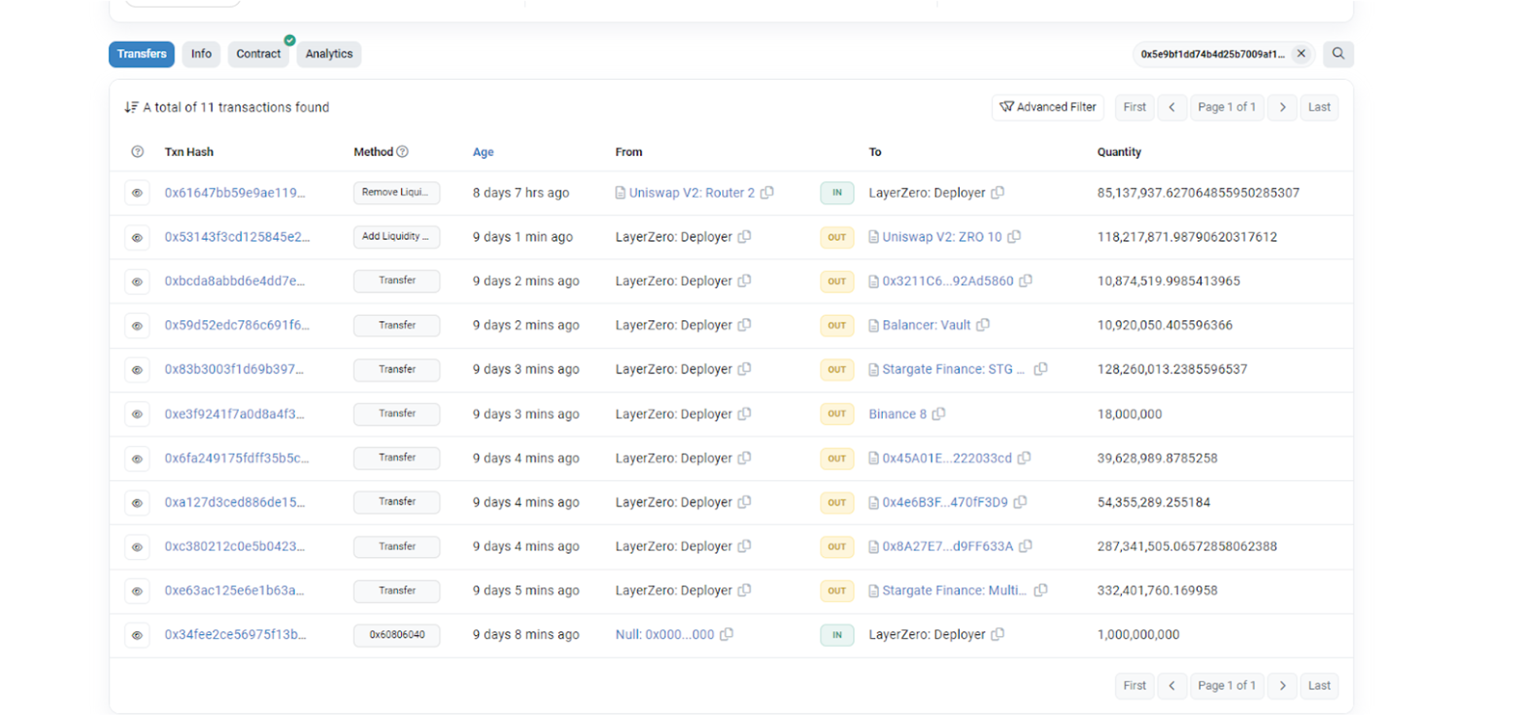Toggle eye preview for 0xe3f9241f7a0d8a4f3 transaction
1519x715 pixels.
pos(138,414)
